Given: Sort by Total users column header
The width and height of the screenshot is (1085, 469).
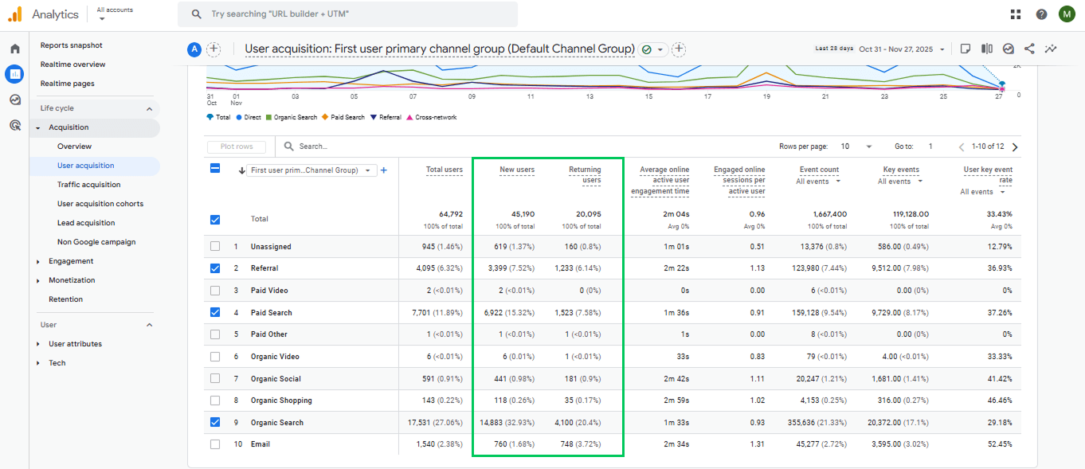Looking at the screenshot, I should pos(444,170).
